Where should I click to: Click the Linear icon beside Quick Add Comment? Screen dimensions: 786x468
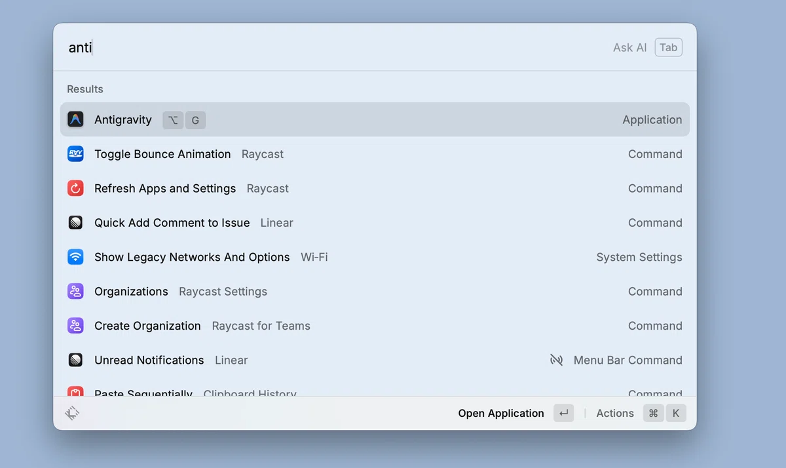[75, 223]
